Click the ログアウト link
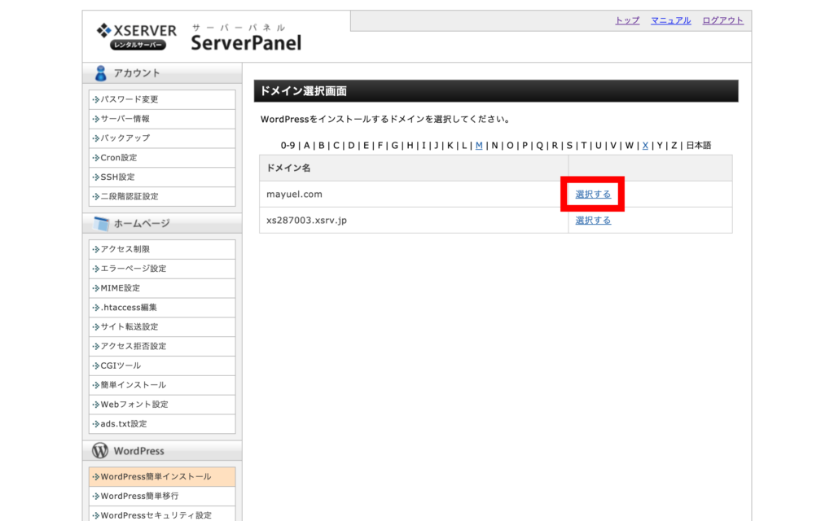 pyautogui.click(x=723, y=20)
